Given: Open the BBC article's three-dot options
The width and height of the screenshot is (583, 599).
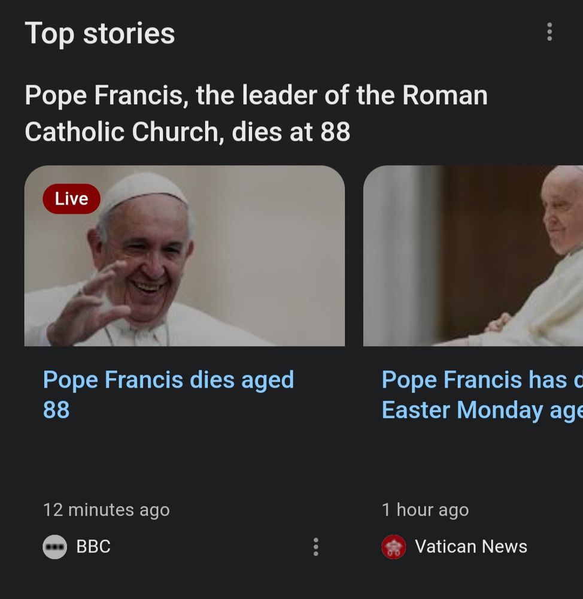Looking at the screenshot, I should 316,547.
